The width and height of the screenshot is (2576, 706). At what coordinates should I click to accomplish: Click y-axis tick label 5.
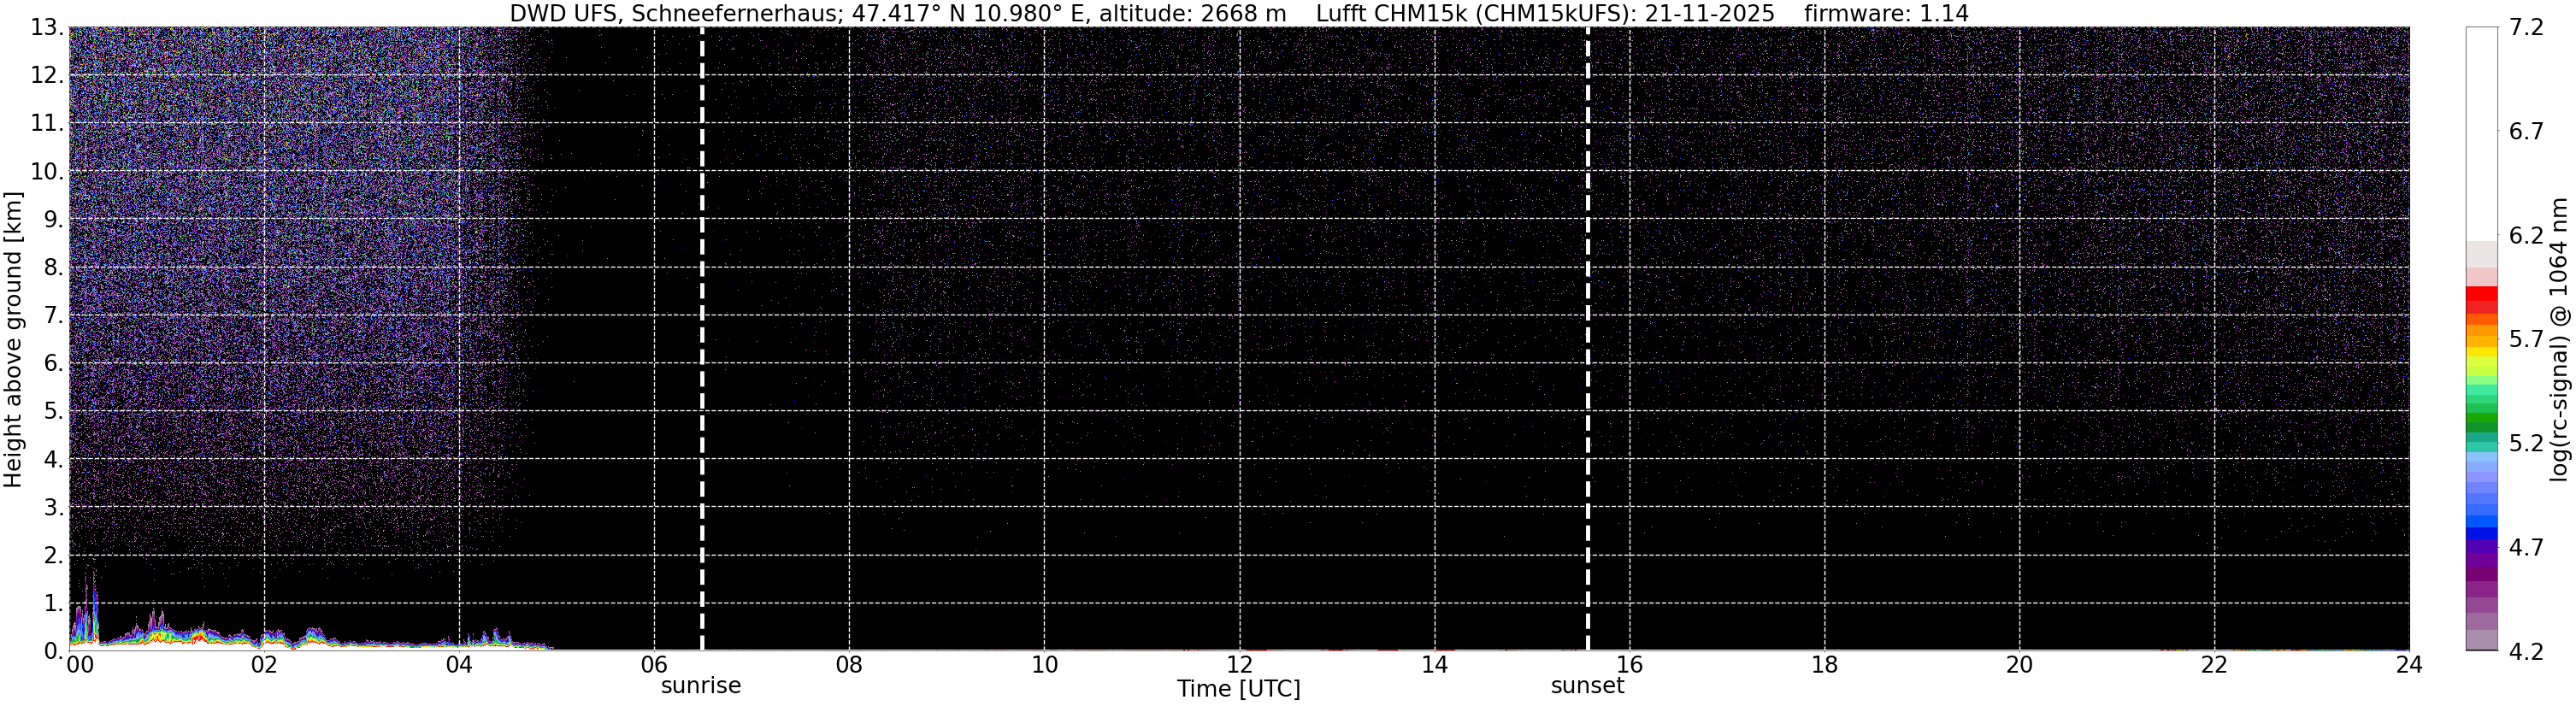54,412
